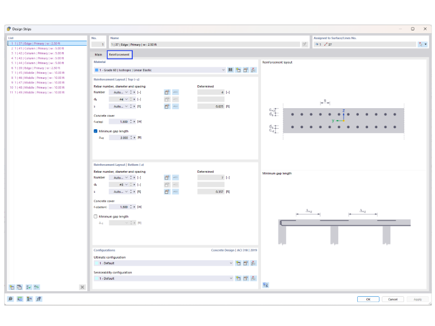
Task: Click apply-arrow icon for bottom Number row
Action: pos(175,178)
